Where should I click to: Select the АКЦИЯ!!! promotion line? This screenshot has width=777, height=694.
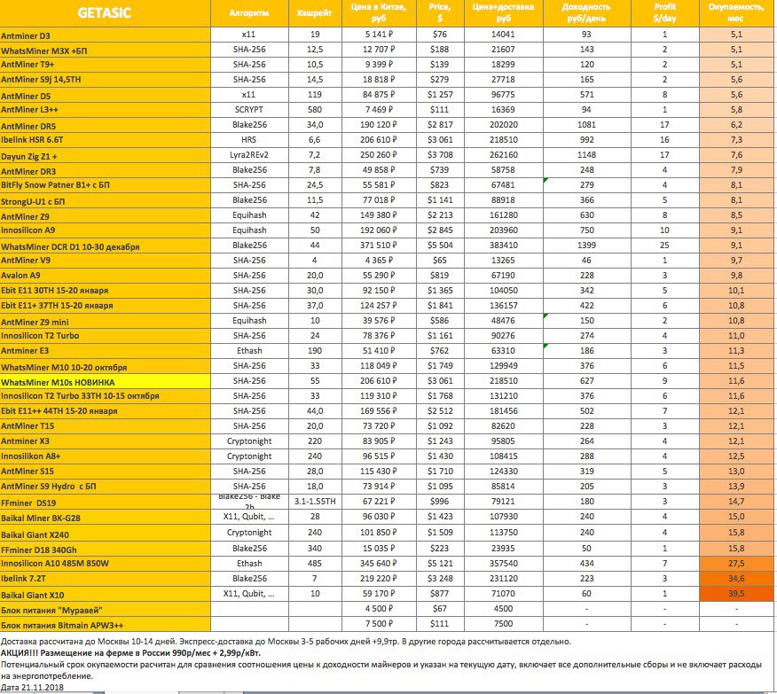[x=130, y=653]
